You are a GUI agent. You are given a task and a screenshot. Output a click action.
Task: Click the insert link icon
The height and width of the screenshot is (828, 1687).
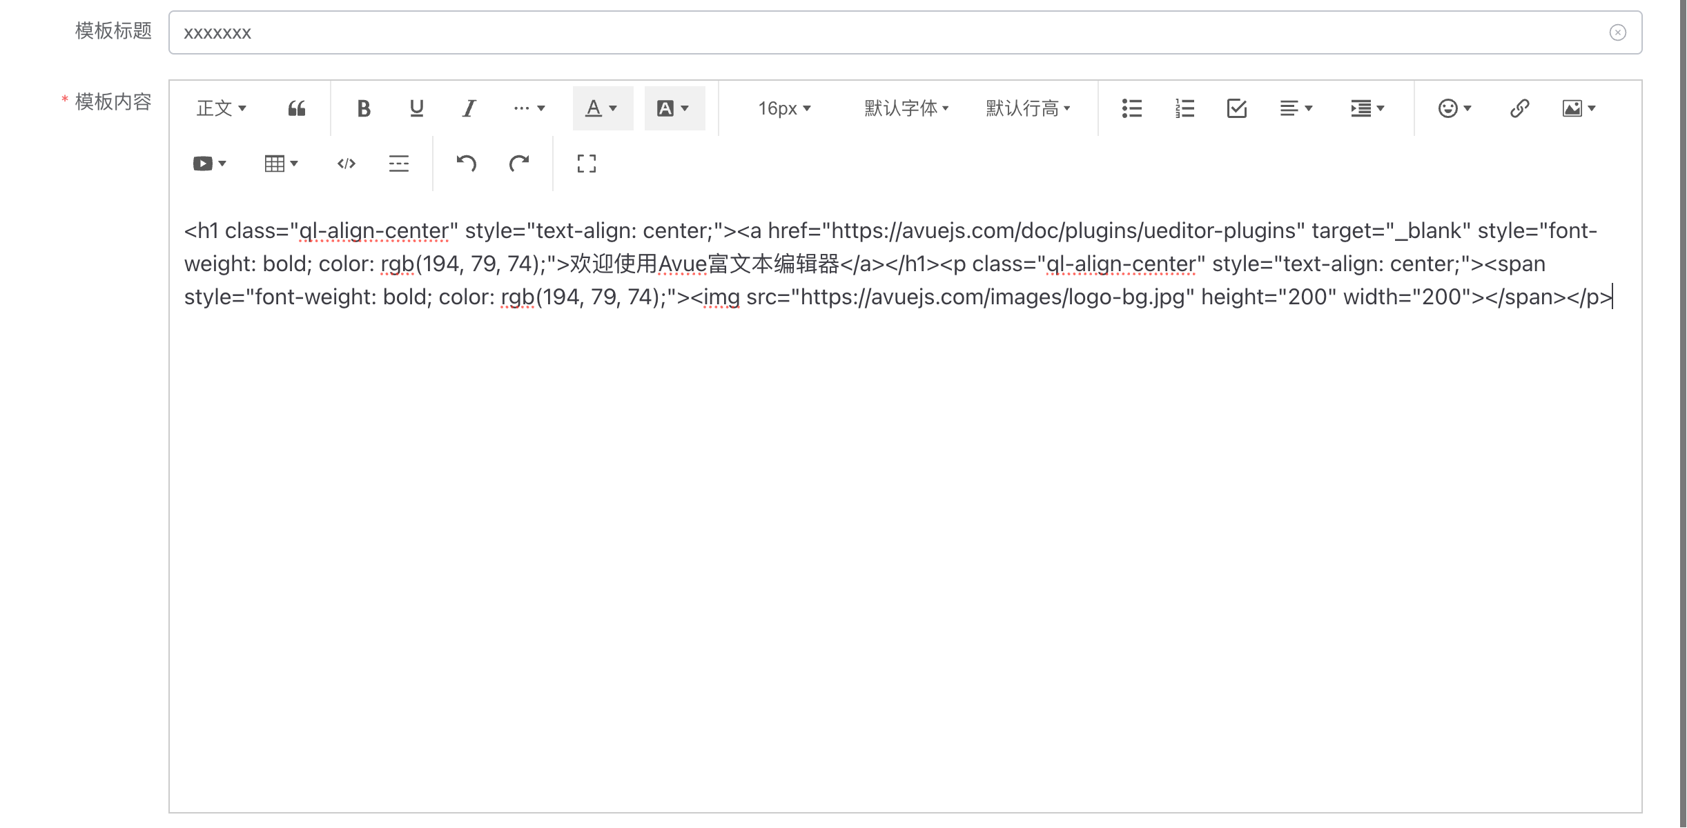pos(1519,108)
